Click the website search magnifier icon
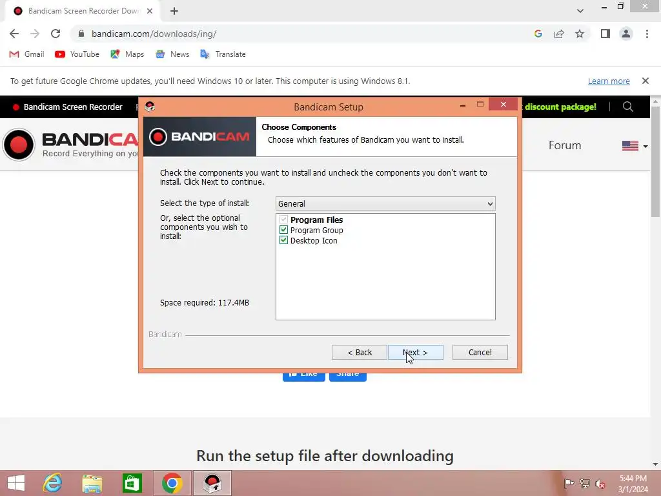Image resolution: width=661 pixels, height=496 pixels. 627,107
